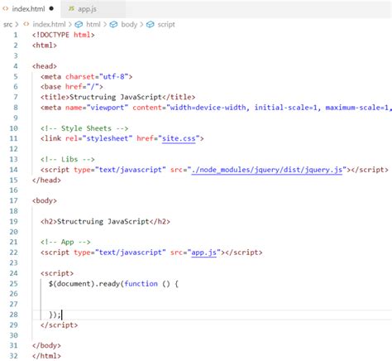This screenshot has height=361, width=392.
Task: Click the opening <script> tag on line 24
Action: click(57, 273)
